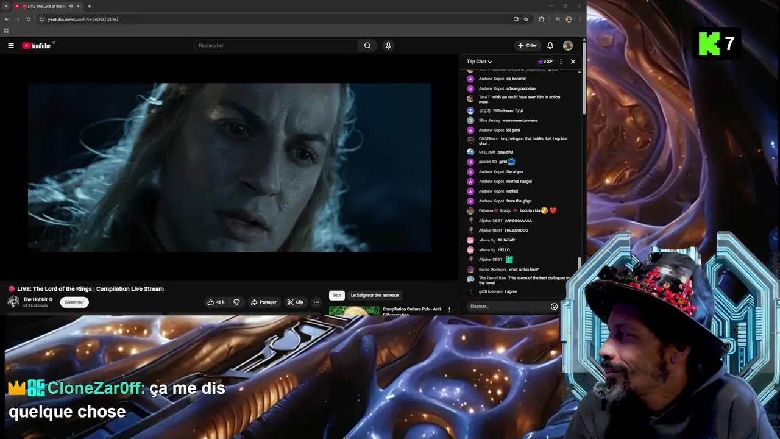780x439 pixels.
Task: Close the LIVE Lord of the Rings tab
Action: pos(78,6)
